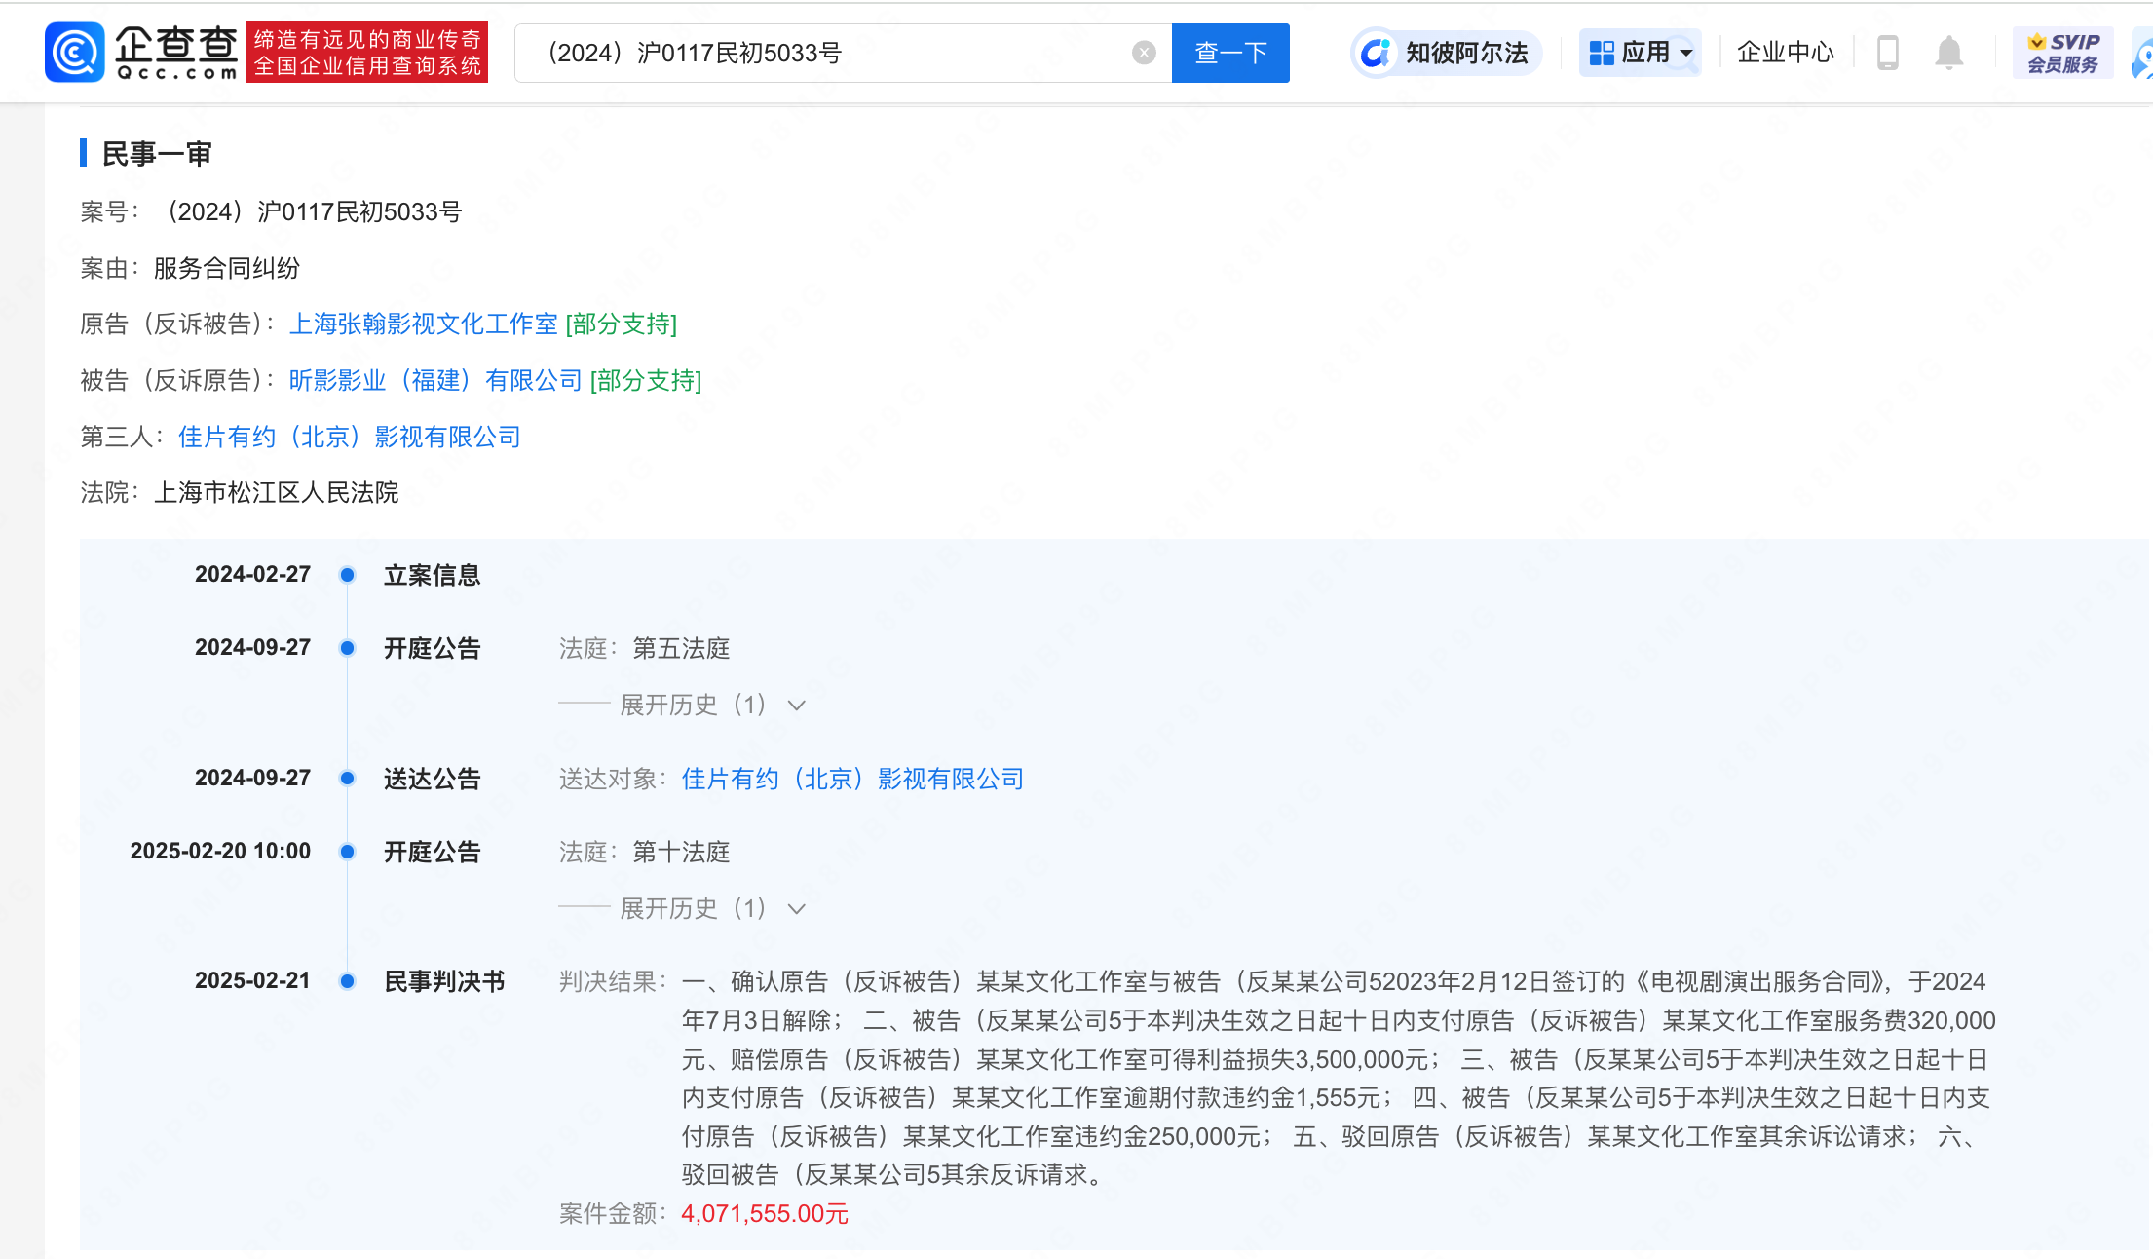Open SVIP member services
The width and height of the screenshot is (2153, 1259).
tap(2062, 53)
